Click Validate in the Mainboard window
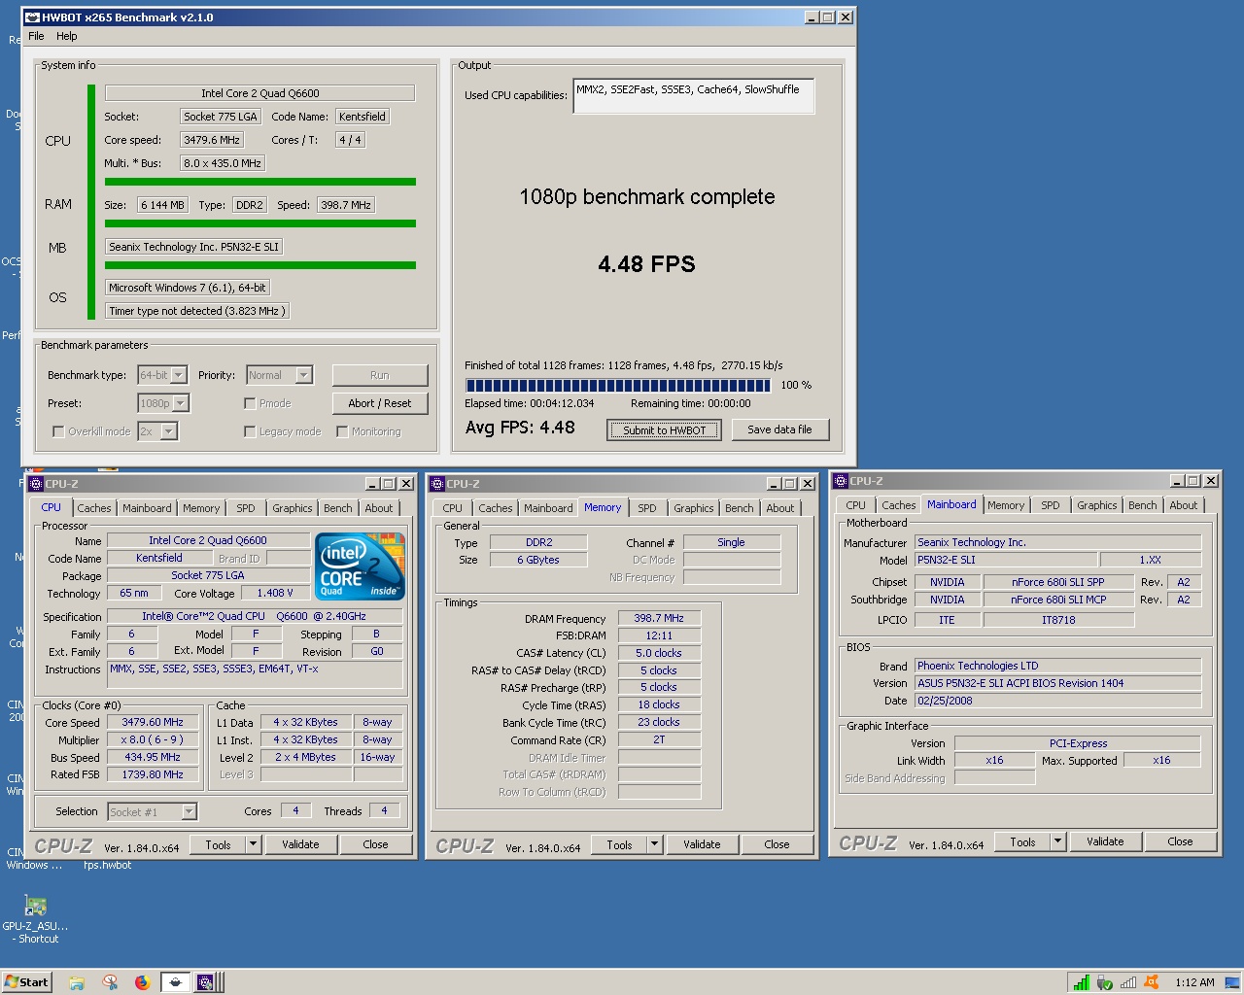The width and height of the screenshot is (1244, 995). [x=1105, y=841]
